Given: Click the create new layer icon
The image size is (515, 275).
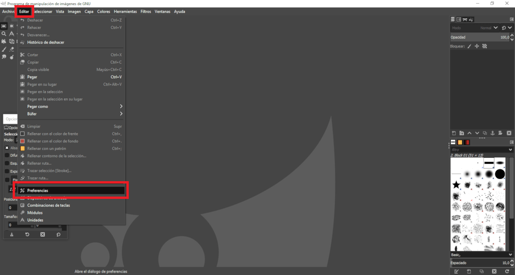Looking at the screenshot, I should point(454,133).
